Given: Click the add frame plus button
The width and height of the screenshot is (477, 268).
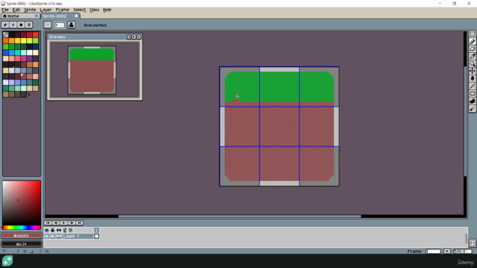Looking at the screenshot, I should click(447, 252).
